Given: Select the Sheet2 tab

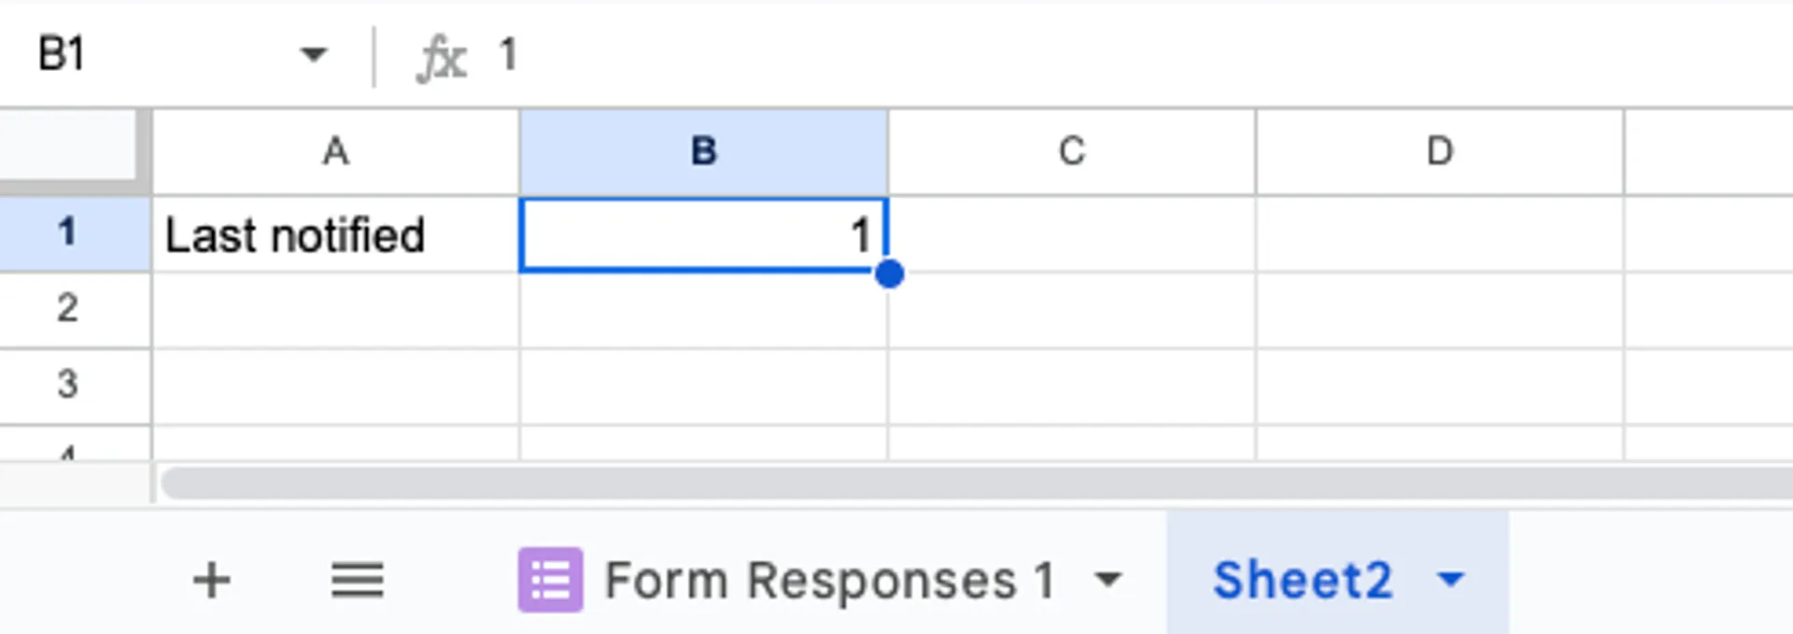Looking at the screenshot, I should click(x=1302, y=580).
